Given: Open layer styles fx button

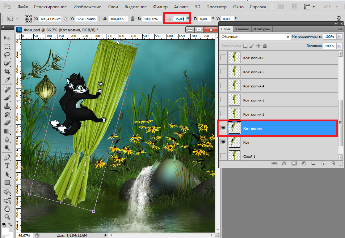Looking at the screenshot, I should 284,164.
